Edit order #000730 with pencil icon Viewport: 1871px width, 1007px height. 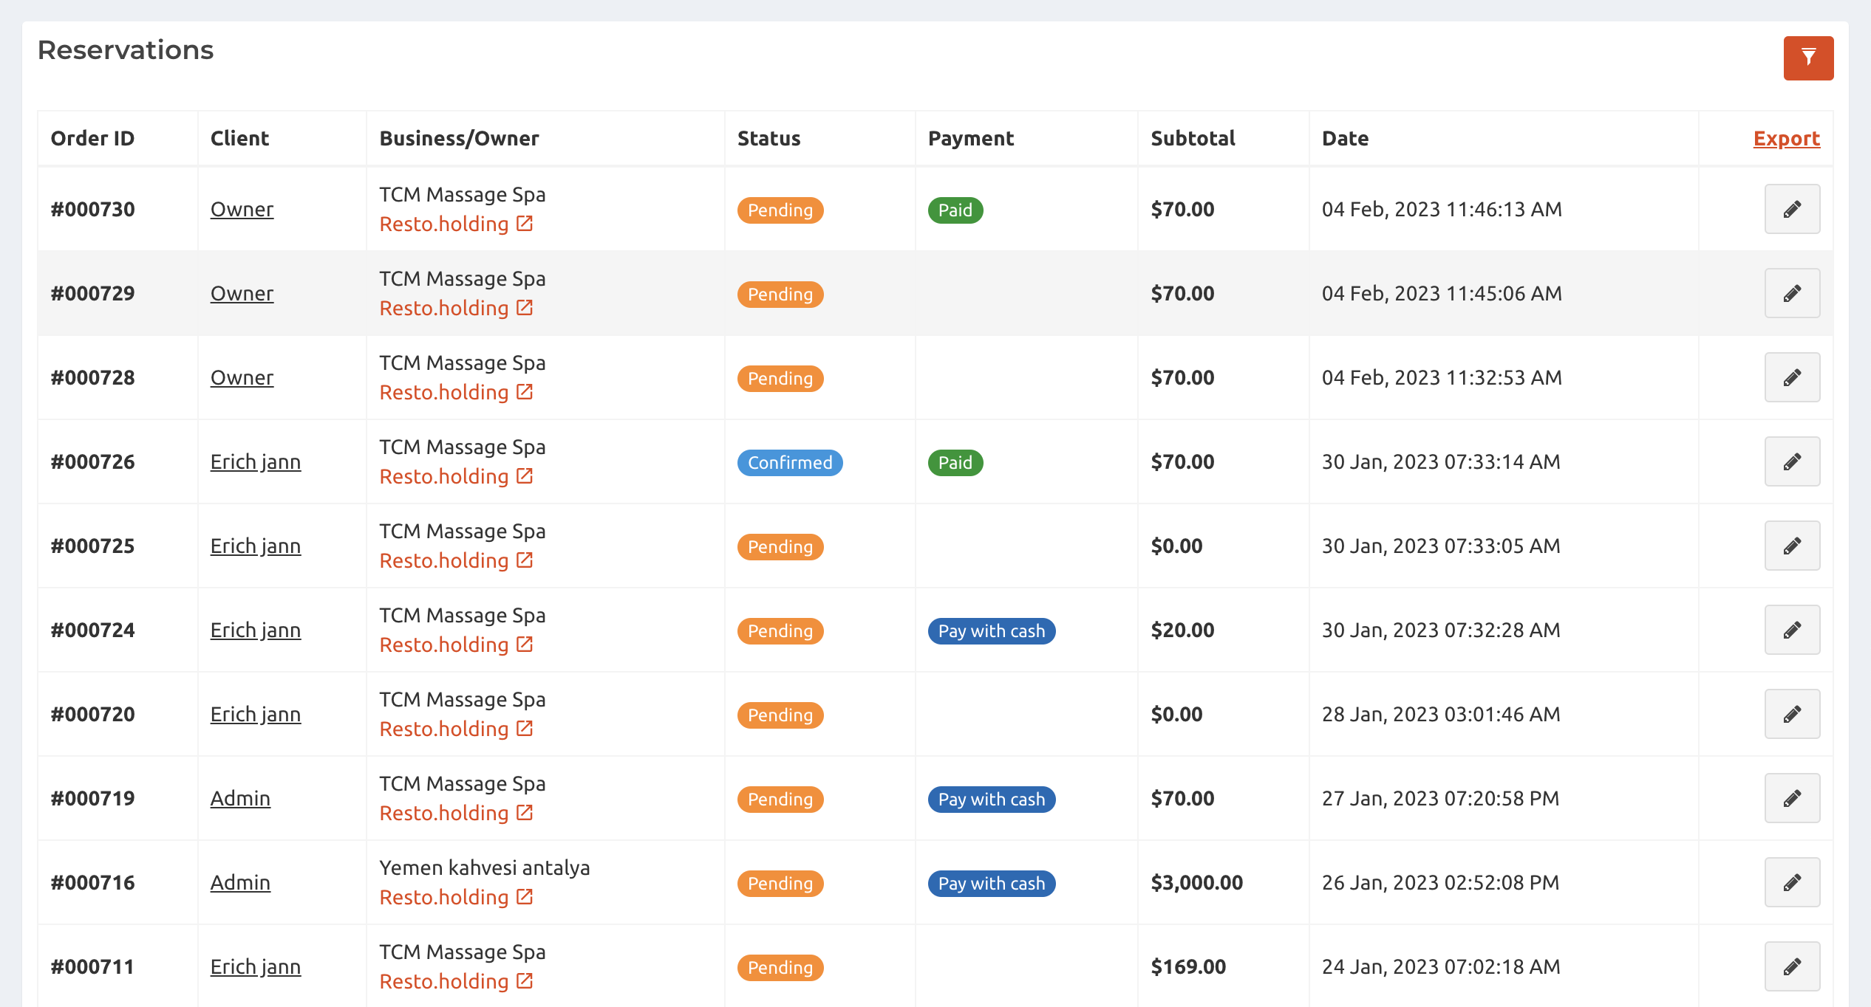[x=1791, y=210]
